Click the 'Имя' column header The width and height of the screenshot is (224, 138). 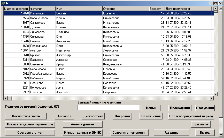point(79,9)
